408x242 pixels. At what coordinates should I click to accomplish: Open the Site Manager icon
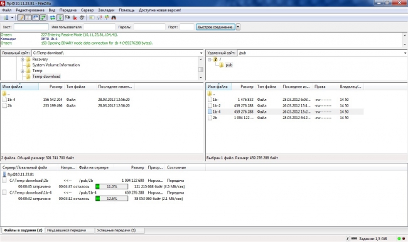(6, 18)
